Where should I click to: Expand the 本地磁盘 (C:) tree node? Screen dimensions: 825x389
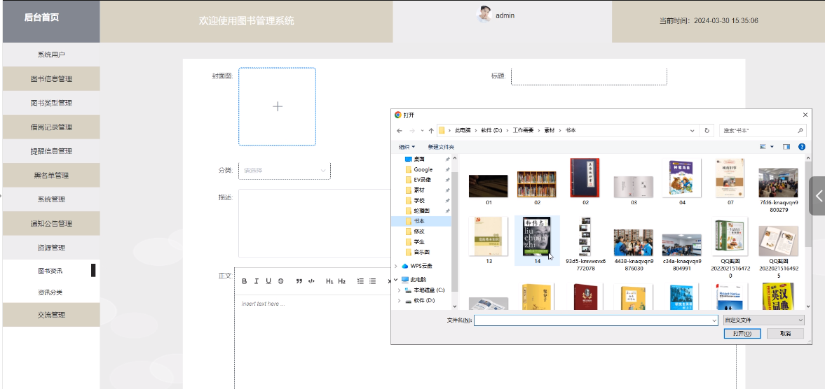[x=400, y=290]
